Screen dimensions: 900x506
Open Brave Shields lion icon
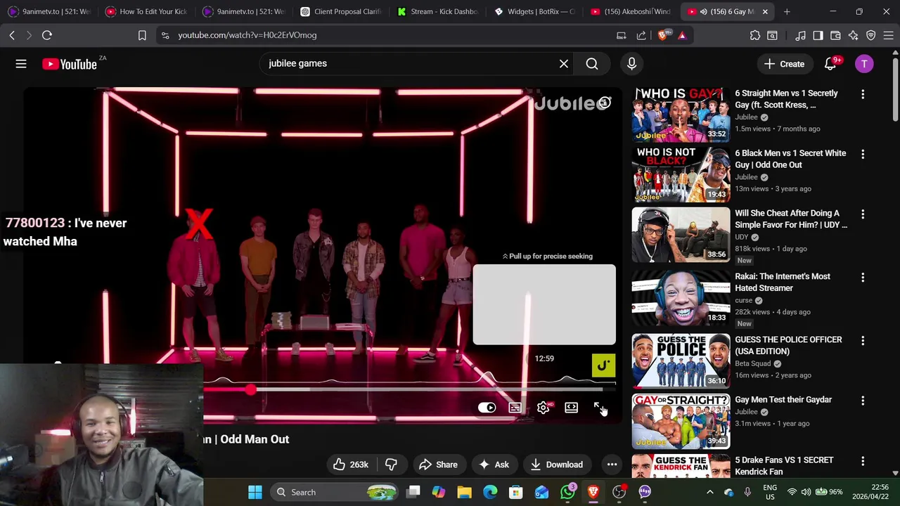click(x=664, y=35)
